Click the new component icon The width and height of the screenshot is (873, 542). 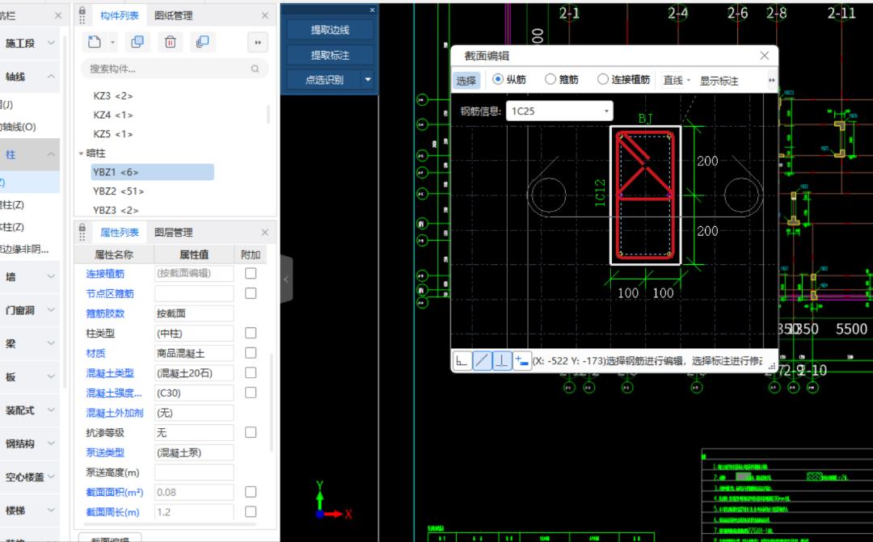tap(95, 42)
